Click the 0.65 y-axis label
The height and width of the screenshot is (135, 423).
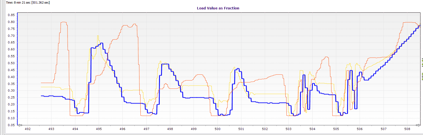click(11, 43)
